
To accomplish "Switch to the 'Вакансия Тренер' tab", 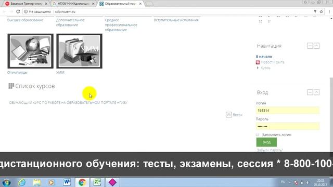I will coord(27,4).
